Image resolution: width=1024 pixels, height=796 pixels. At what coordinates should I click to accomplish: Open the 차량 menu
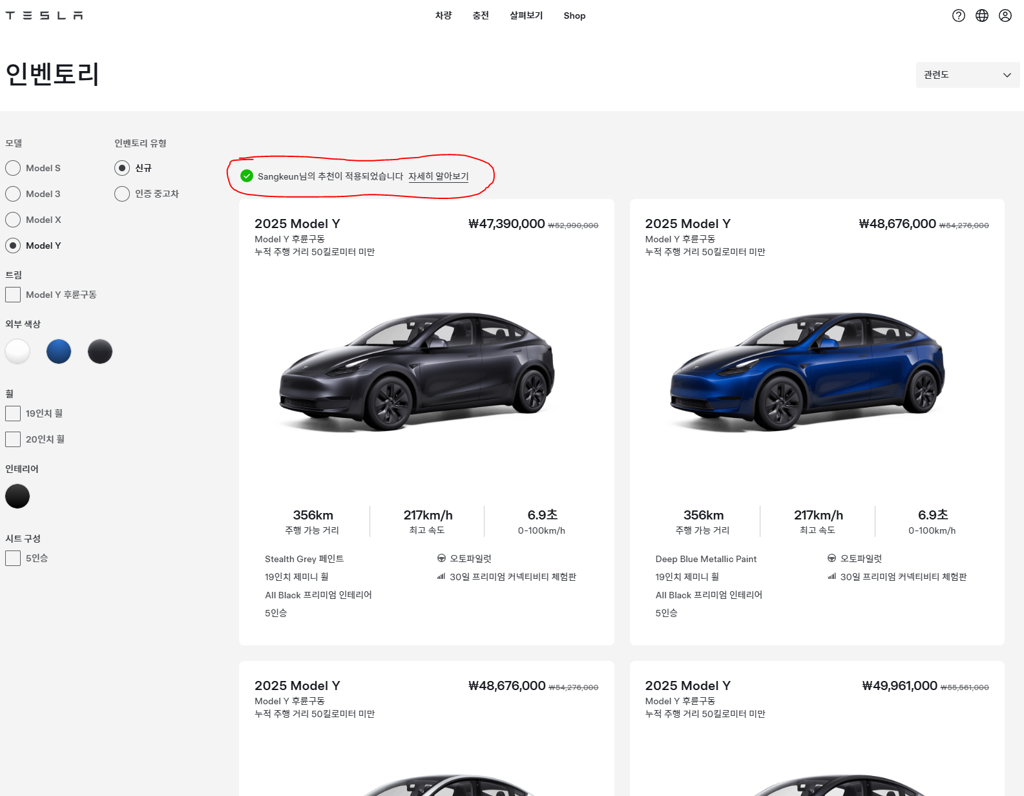coord(443,16)
